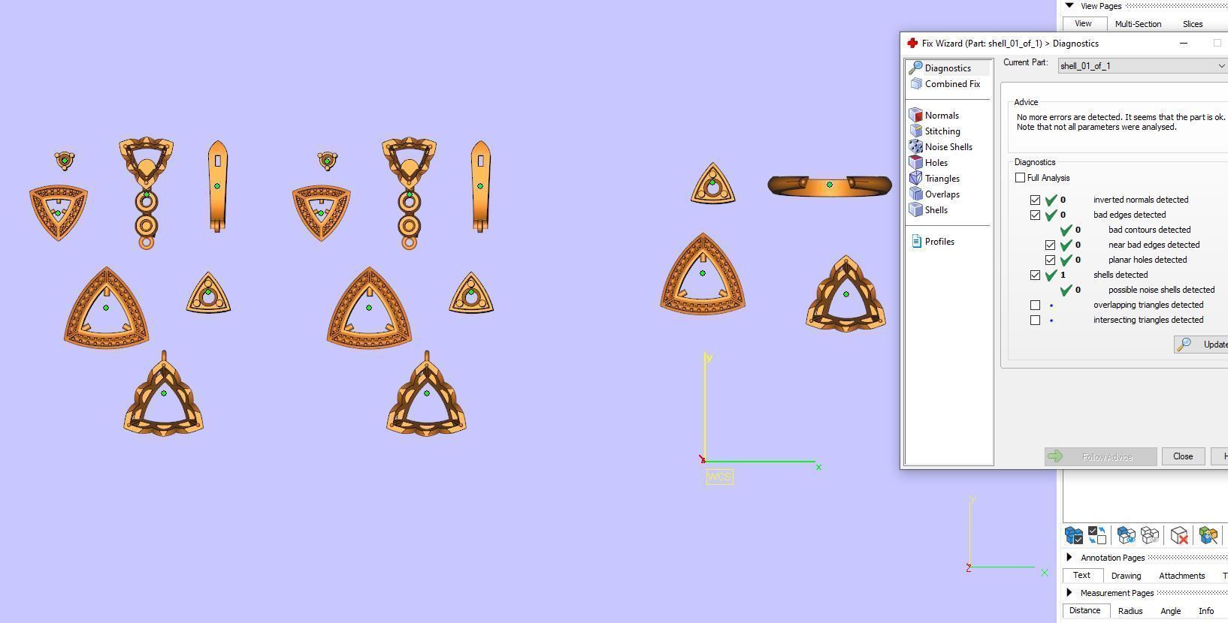Select the Text annotation tab

coord(1081,576)
